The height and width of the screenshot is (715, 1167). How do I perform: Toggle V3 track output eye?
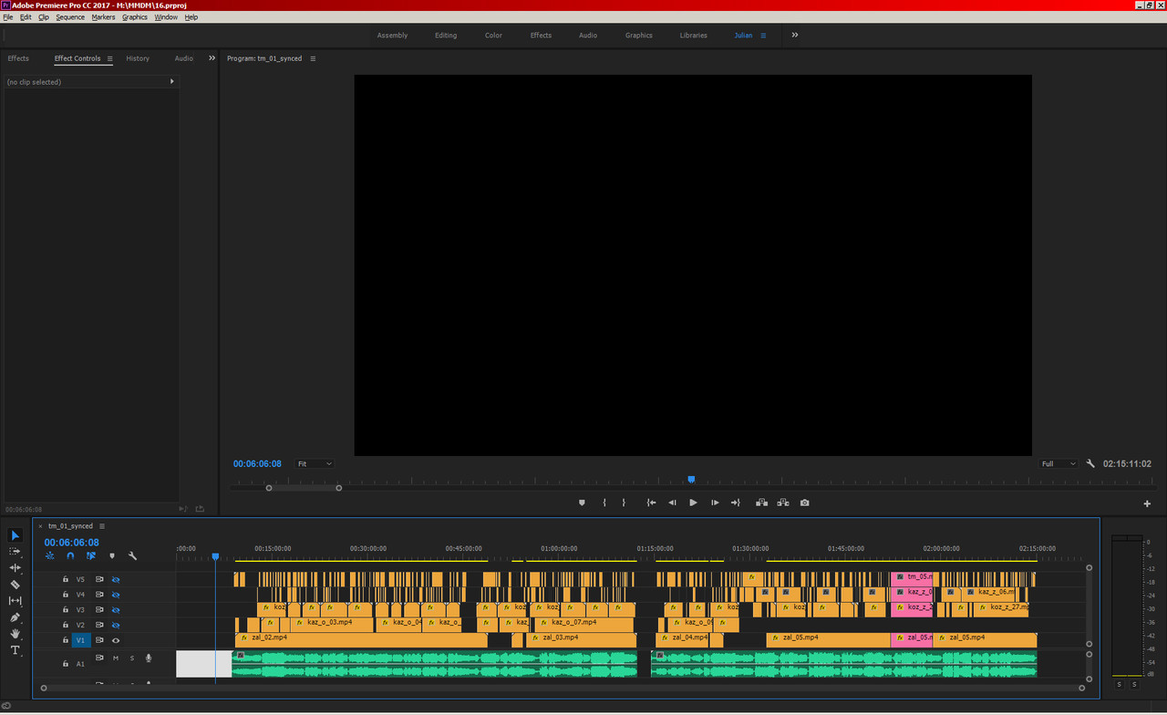116,610
